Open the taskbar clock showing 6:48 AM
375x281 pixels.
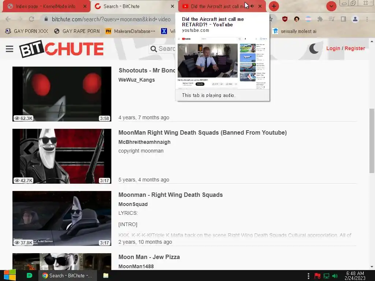click(x=355, y=276)
